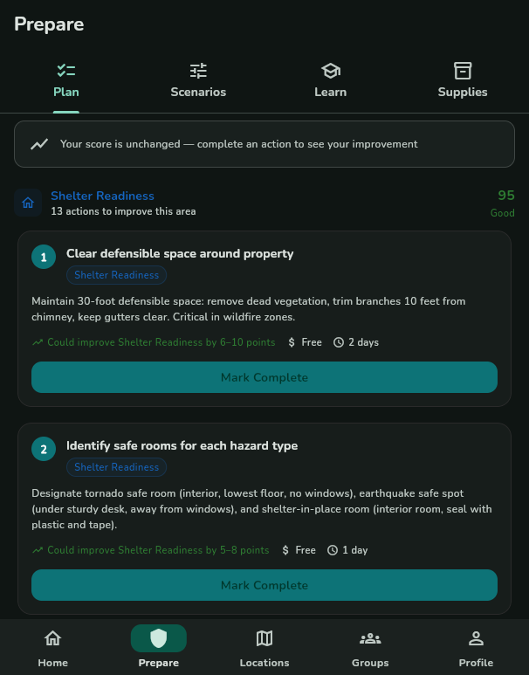Viewport: 529px width, 675px height.
Task: Open the Learn graduation cap icon
Action: coord(331,71)
